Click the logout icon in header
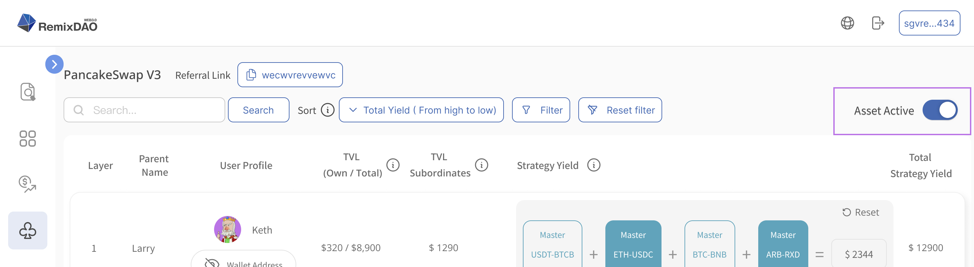The height and width of the screenshot is (267, 974). pos(878,23)
